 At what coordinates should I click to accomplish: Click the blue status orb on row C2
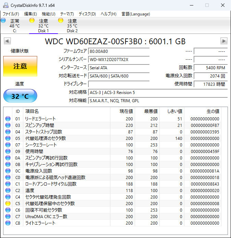[x=8, y=190]
